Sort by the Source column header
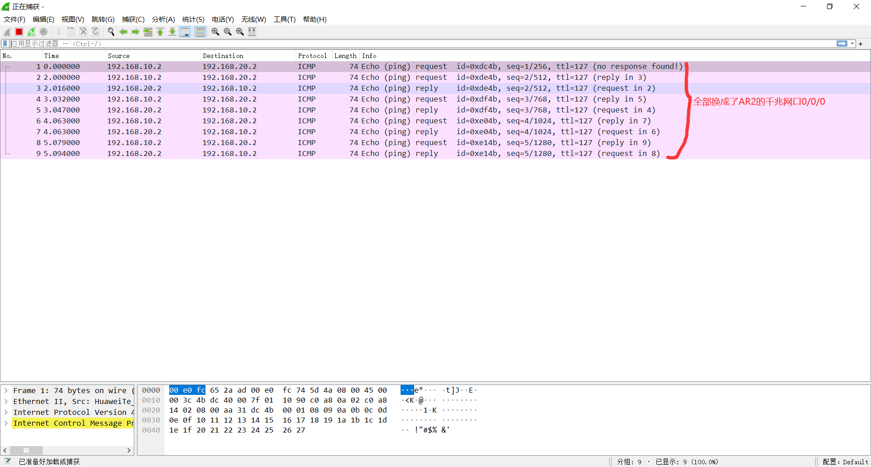This screenshot has height=467, width=871. (x=153, y=56)
